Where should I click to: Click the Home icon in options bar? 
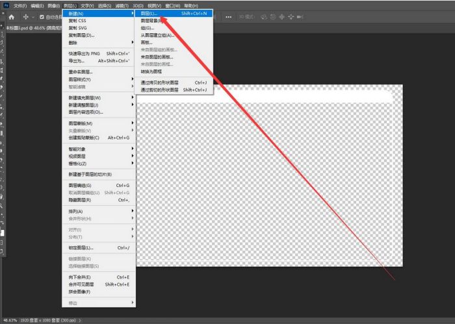click(11, 18)
